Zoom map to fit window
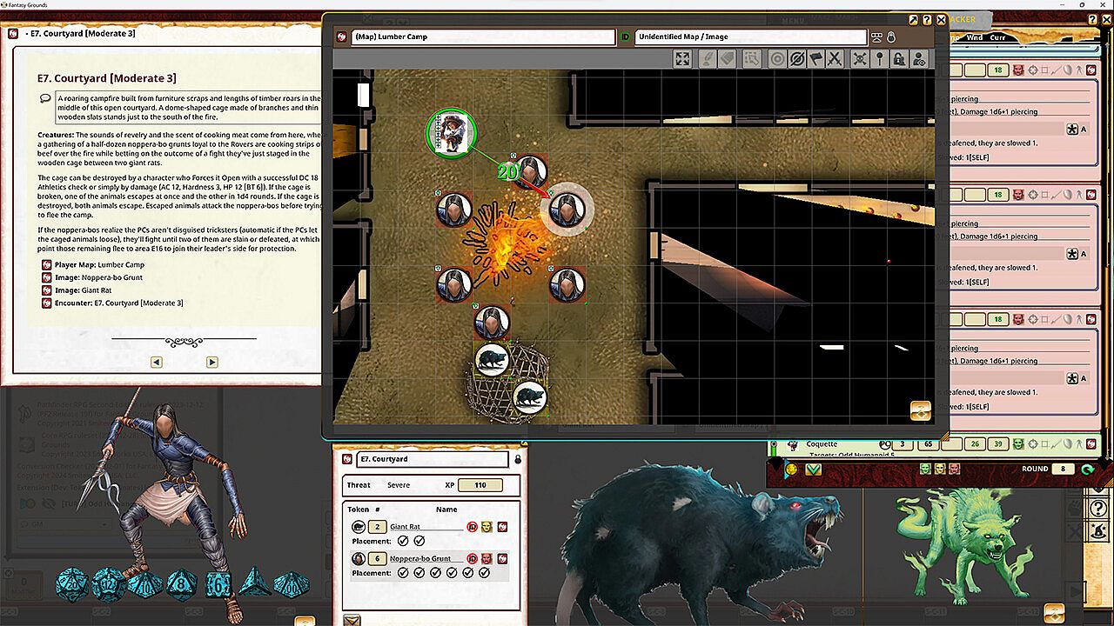The height and width of the screenshot is (626, 1114). tap(682, 58)
